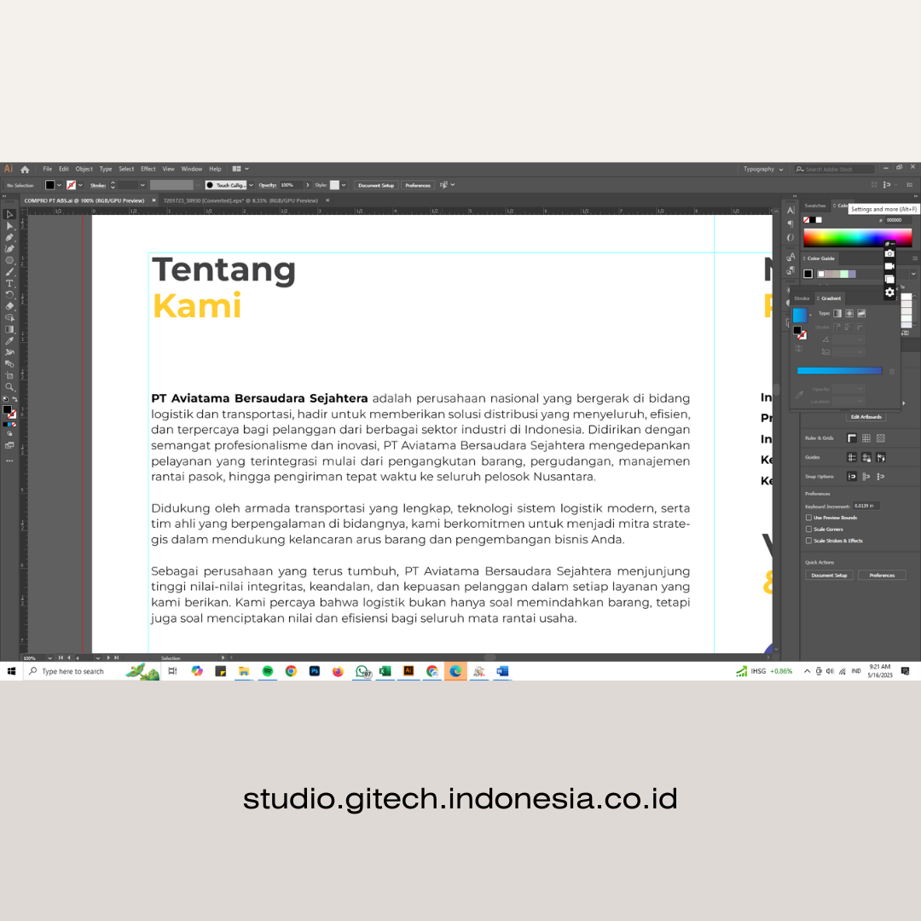Choose the Eraser tool

9,306
